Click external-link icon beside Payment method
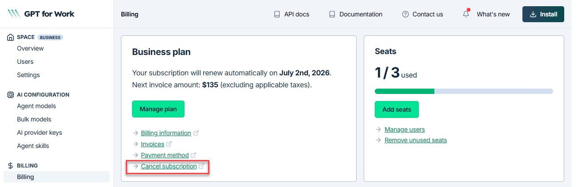 coord(193,156)
